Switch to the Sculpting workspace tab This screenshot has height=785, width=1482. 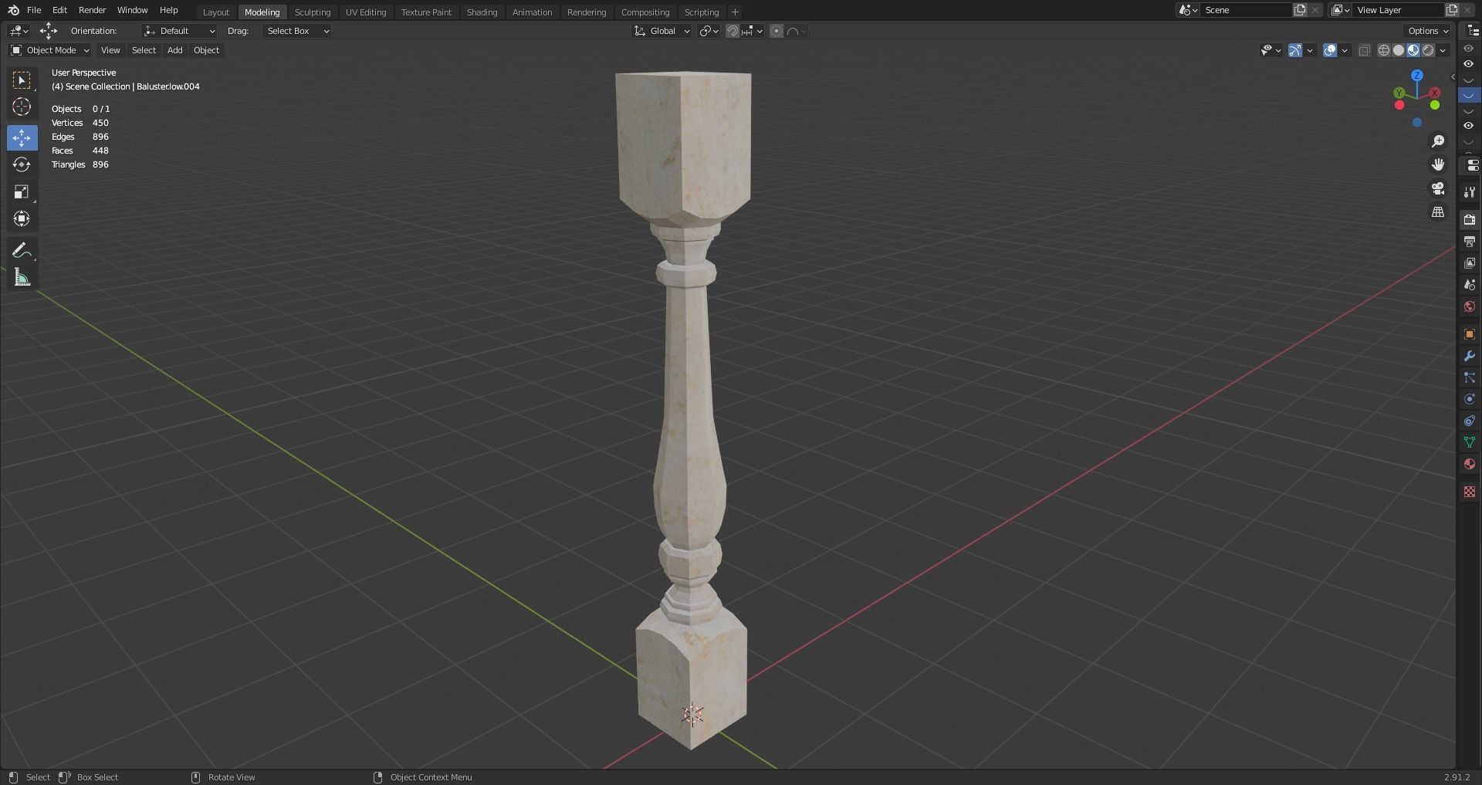313,12
